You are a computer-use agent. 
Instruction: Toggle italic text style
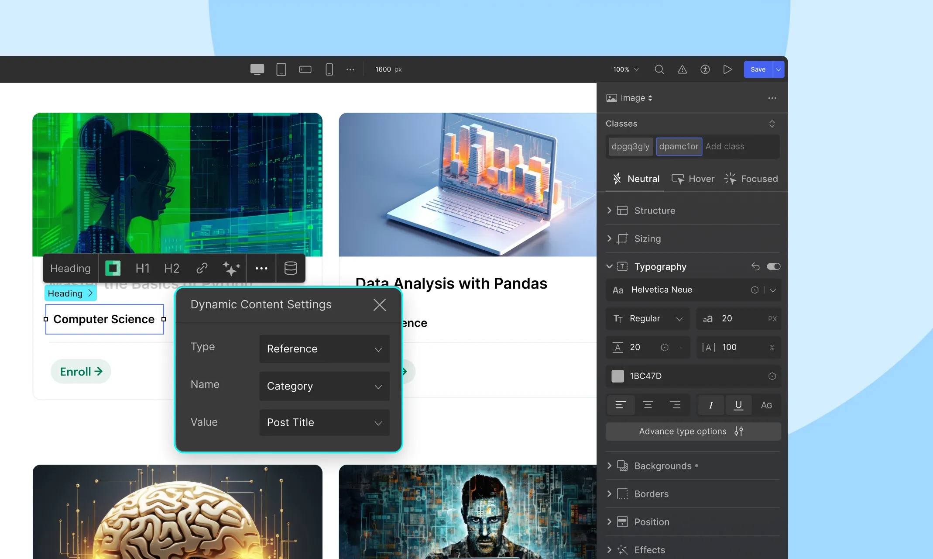tap(711, 405)
